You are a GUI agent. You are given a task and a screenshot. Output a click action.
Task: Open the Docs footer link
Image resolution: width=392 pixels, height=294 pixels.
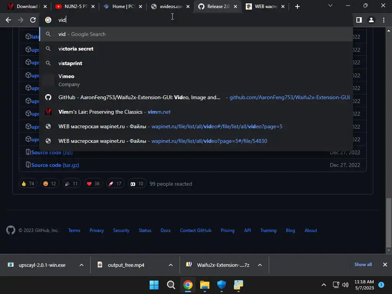(165, 230)
